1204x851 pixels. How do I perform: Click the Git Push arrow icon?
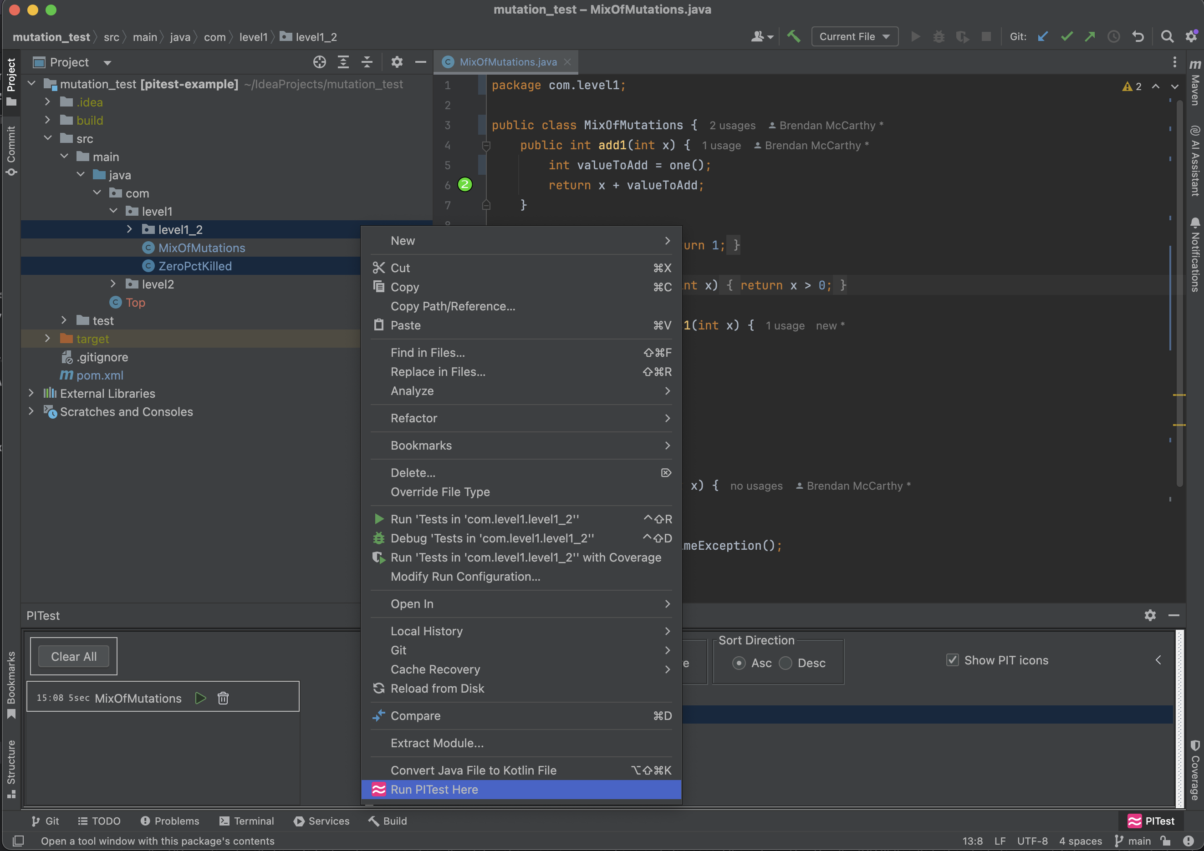(1090, 37)
